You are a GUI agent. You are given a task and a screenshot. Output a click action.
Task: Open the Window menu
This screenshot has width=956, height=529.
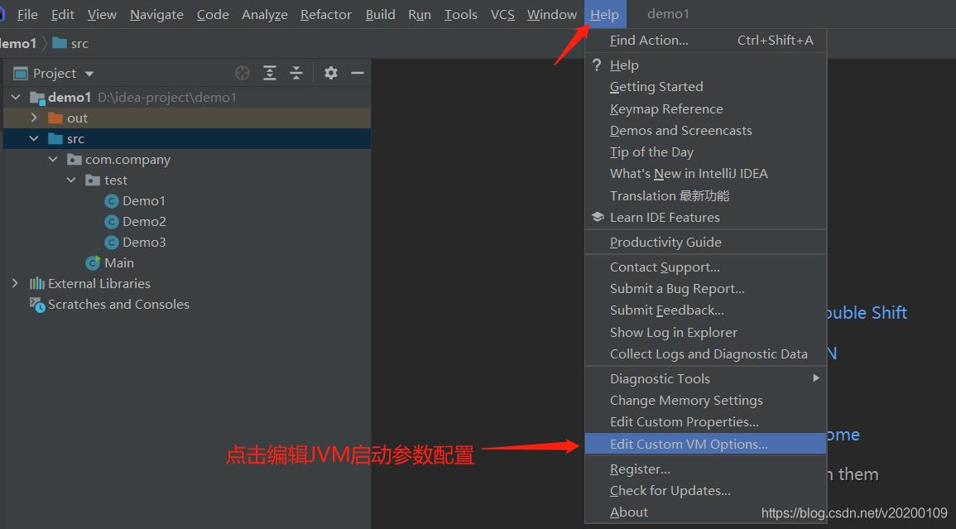coord(552,14)
